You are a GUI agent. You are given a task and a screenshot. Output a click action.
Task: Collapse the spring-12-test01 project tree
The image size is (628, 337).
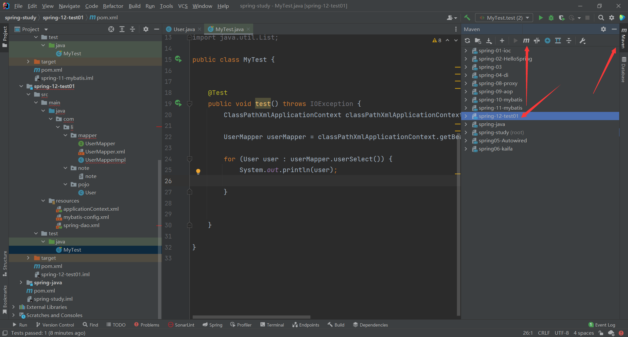(x=21, y=86)
